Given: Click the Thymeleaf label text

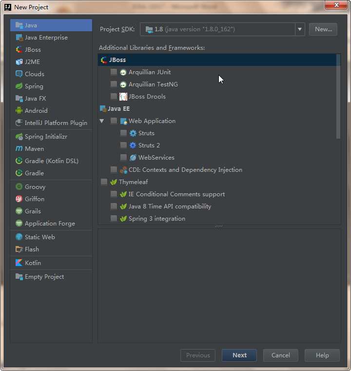Looking at the screenshot, I should point(133,182).
